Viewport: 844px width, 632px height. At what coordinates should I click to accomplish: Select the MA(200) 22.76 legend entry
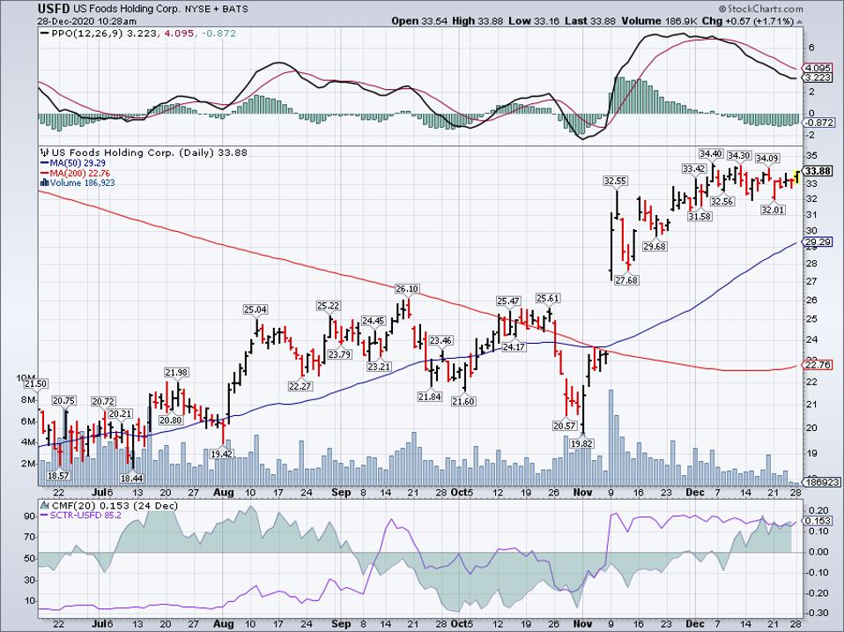tap(75, 173)
